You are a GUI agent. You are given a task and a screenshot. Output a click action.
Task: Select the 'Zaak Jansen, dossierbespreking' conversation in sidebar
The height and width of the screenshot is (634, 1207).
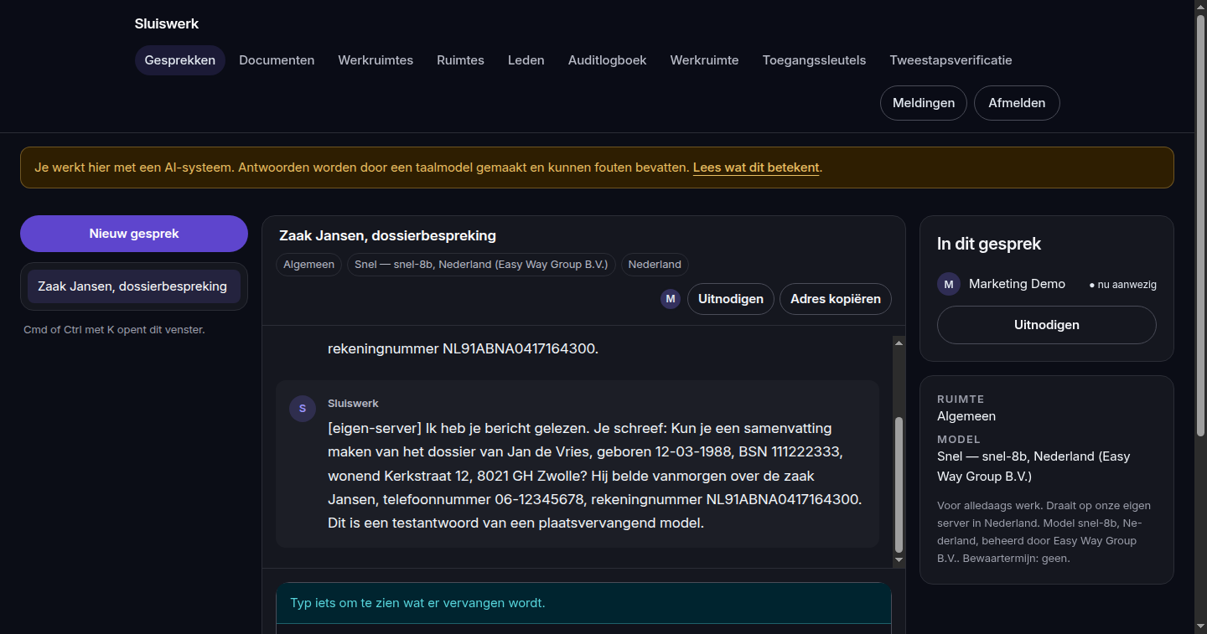[x=134, y=286]
